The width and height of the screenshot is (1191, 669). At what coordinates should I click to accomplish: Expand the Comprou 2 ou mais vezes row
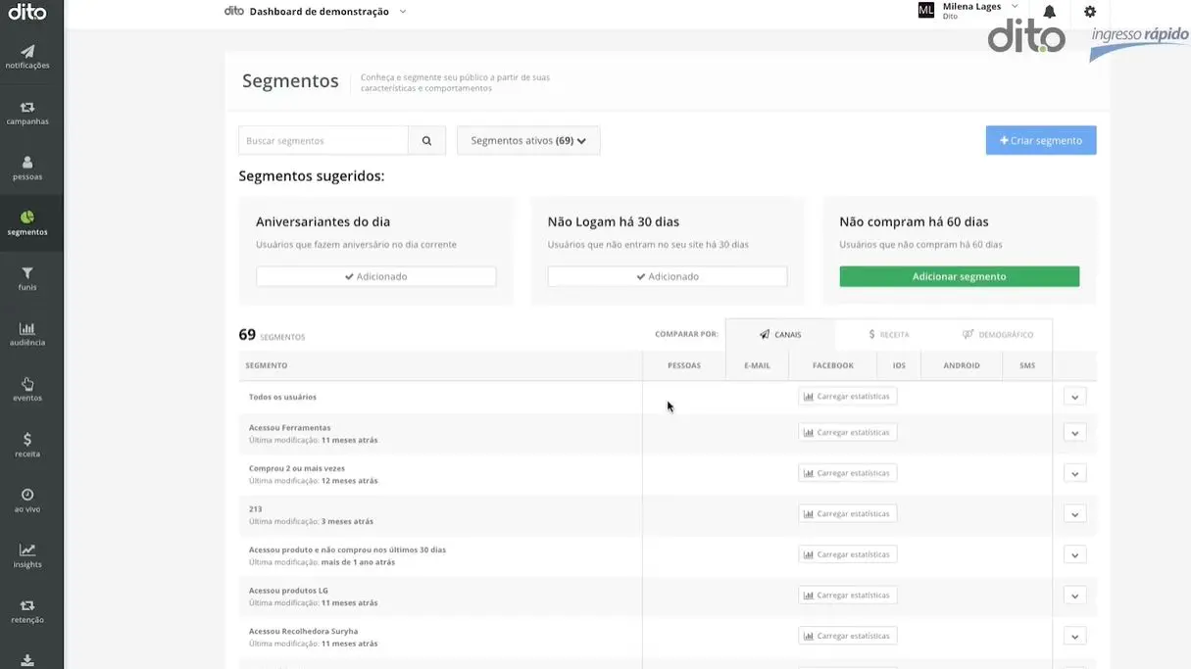click(x=1074, y=472)
